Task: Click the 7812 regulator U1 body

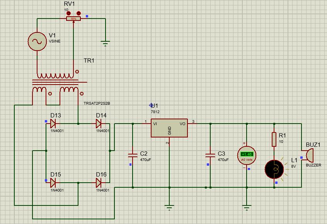Action: pos(168,127)
